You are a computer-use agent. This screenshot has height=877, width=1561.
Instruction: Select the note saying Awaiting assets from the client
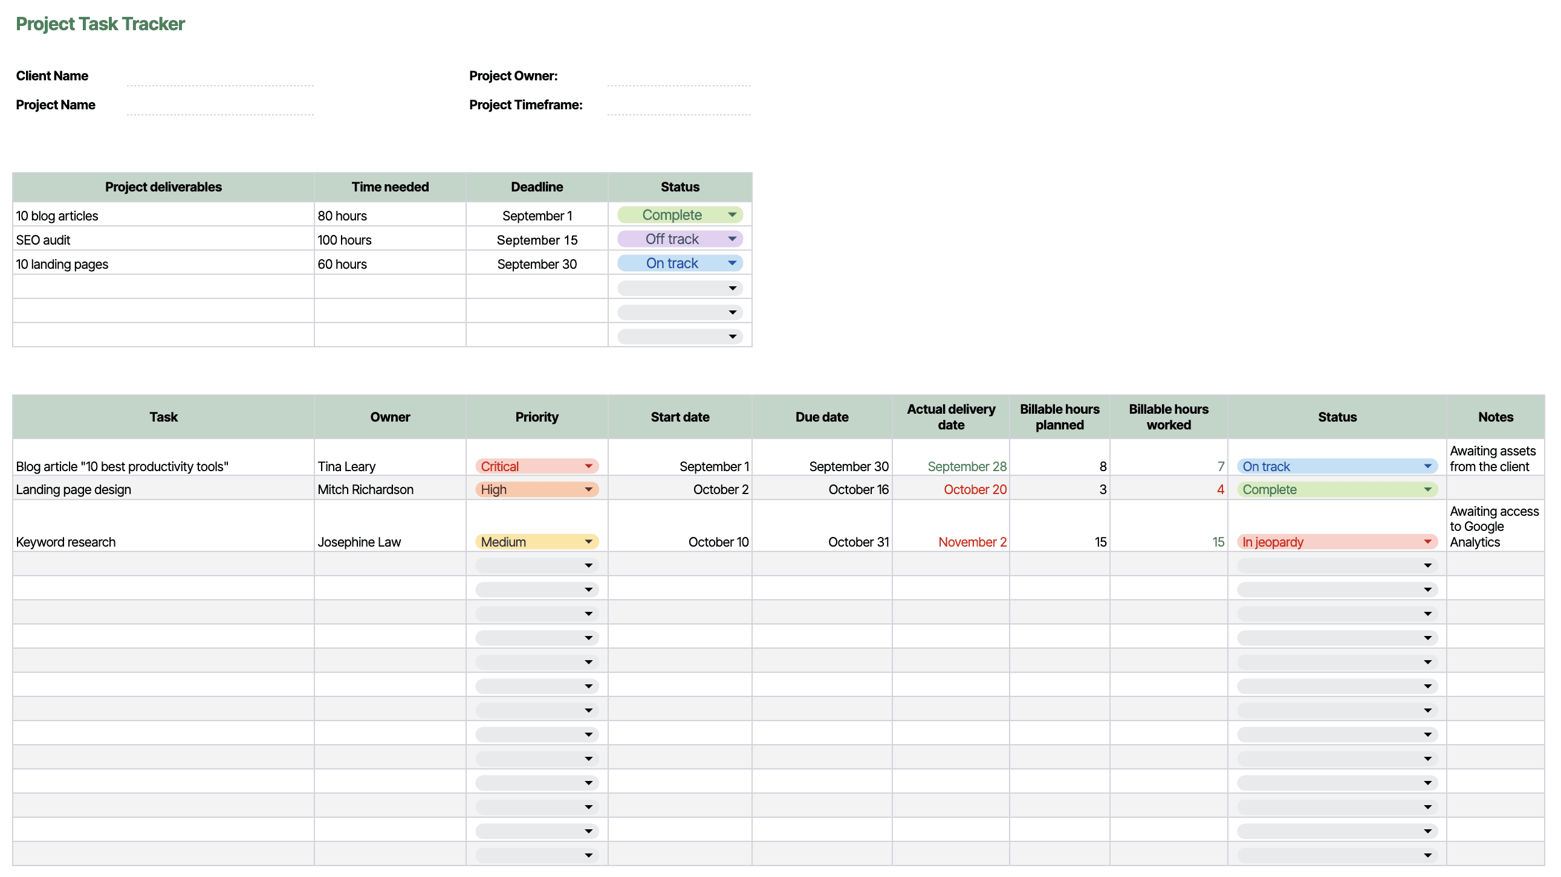[x=1494, y=459]
